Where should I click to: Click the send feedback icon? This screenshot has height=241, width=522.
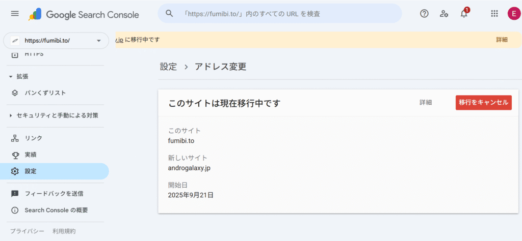15,194
